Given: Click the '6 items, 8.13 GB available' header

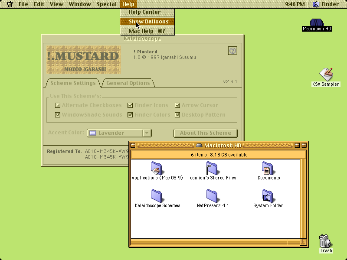Looking at the screenshot, I should (219, 155).
